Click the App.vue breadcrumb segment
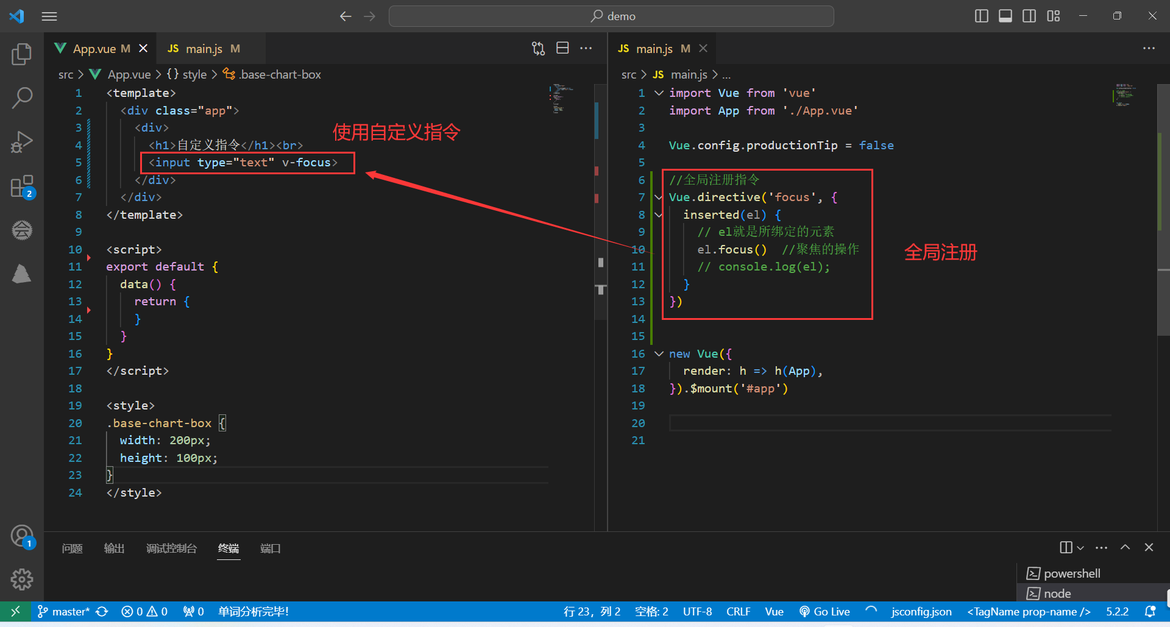Viewport: 1170px width, 627px height. (120, 74)
